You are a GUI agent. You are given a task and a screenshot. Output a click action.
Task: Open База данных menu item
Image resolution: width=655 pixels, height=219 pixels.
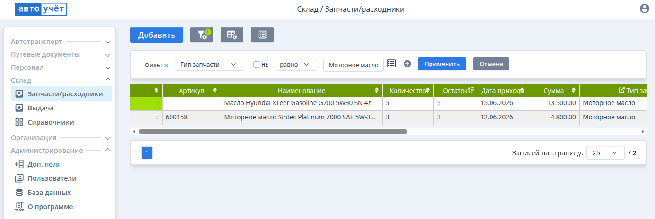coord(61,193)
